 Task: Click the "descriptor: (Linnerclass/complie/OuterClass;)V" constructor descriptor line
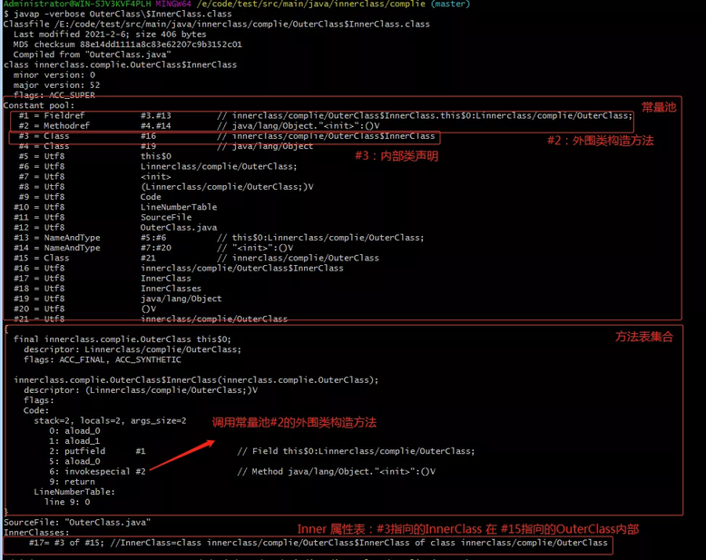tap(141, 390)
